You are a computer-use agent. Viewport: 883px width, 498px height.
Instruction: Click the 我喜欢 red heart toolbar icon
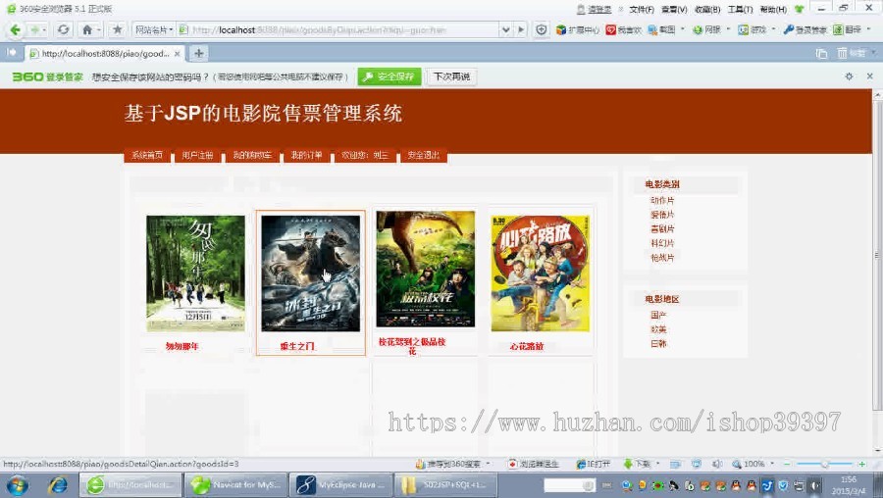[623, 29]
